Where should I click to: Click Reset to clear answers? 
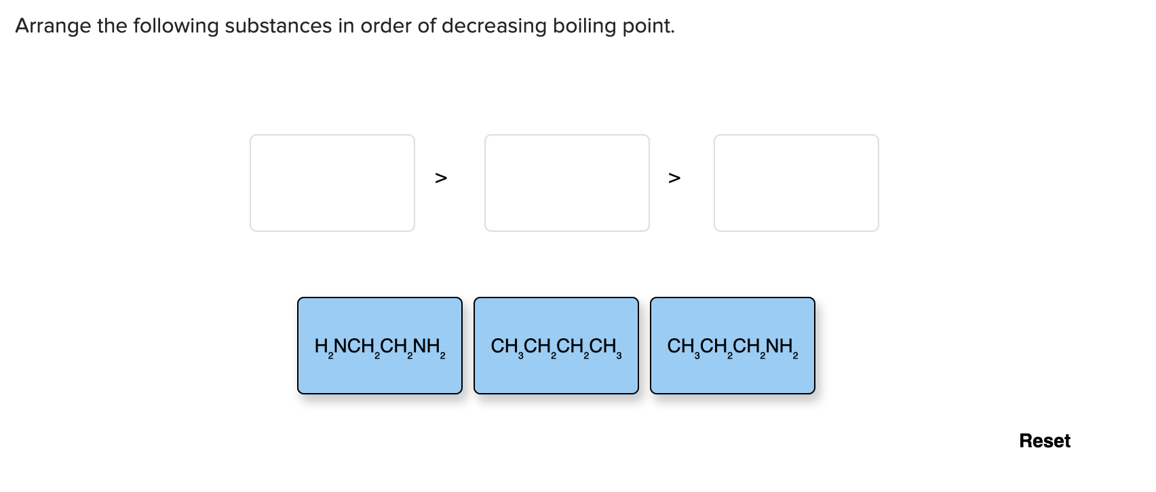[x=1044, y=440]
